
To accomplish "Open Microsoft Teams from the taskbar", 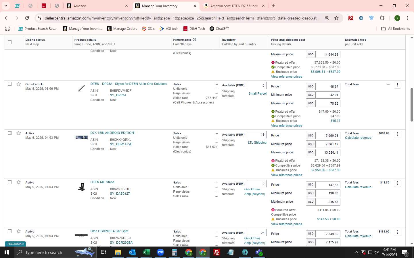I will click(259, 252).
